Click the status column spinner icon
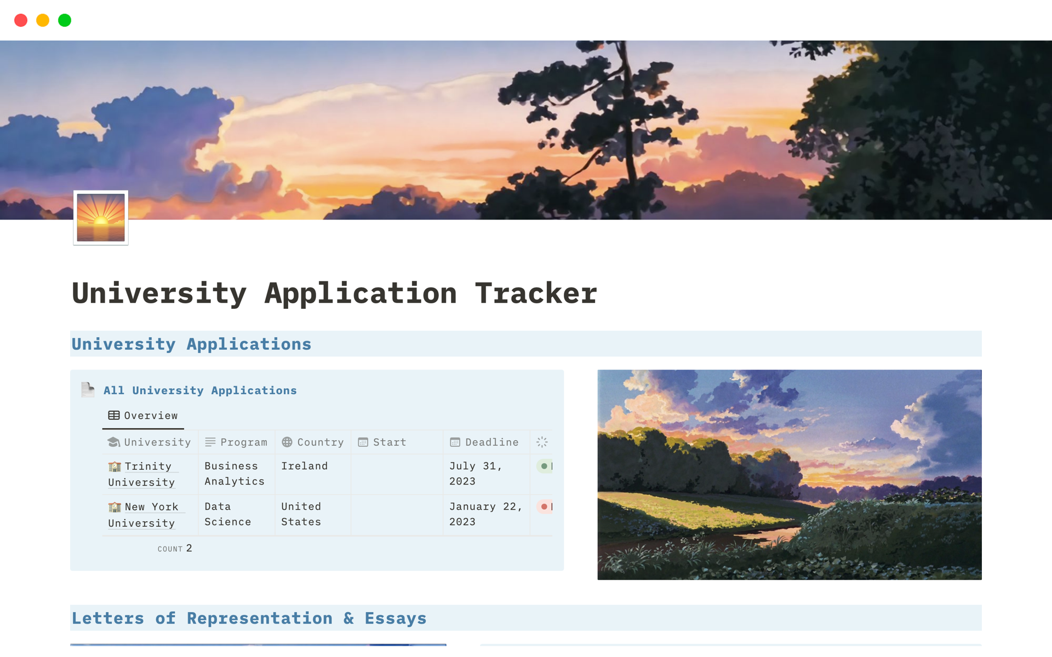The image size is (1052, 657). (542, 442)
